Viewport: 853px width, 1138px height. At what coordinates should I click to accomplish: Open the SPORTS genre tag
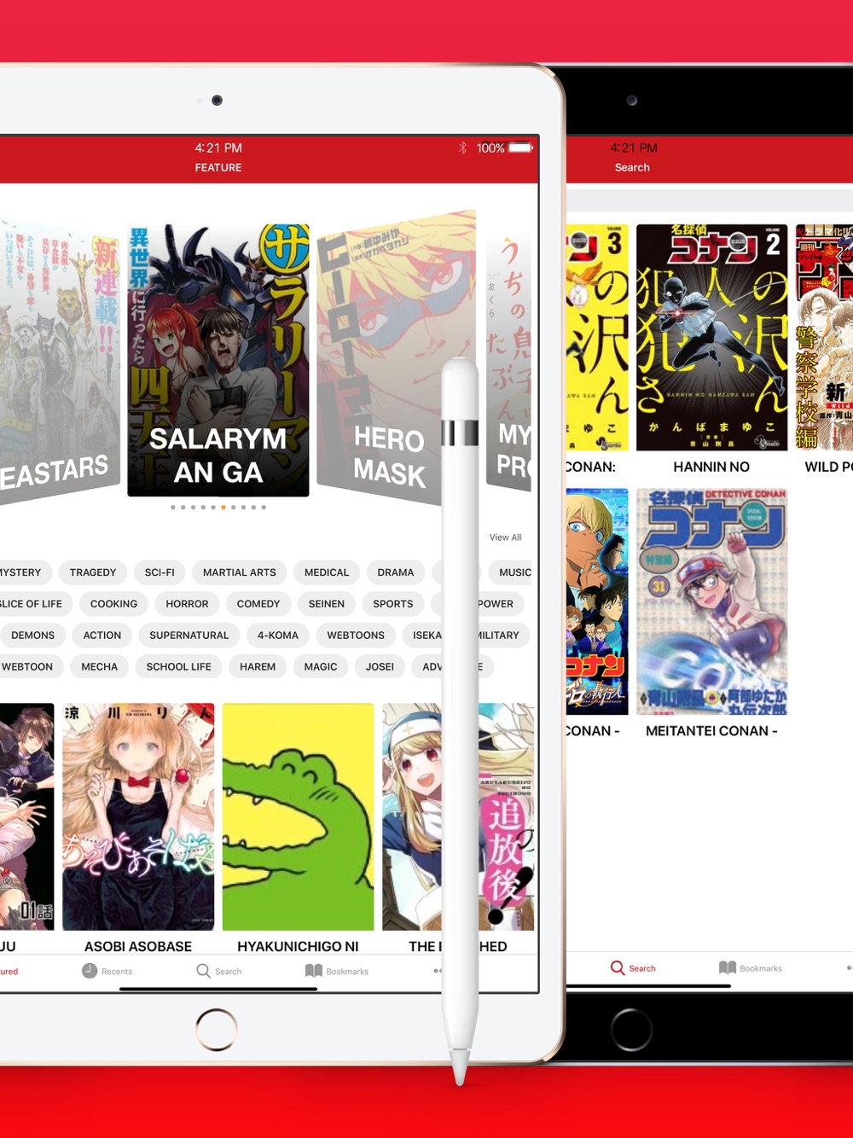tap(393, 604)
